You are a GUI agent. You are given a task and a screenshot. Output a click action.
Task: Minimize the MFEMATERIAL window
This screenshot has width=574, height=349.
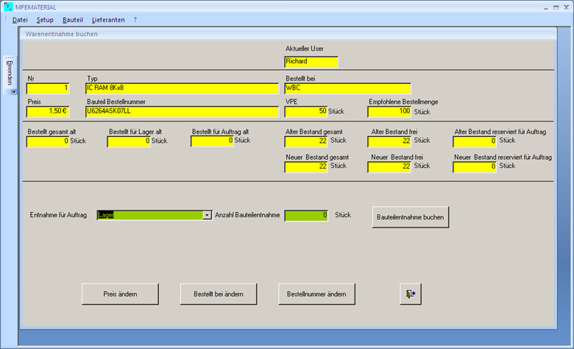(x=546, y=7)
